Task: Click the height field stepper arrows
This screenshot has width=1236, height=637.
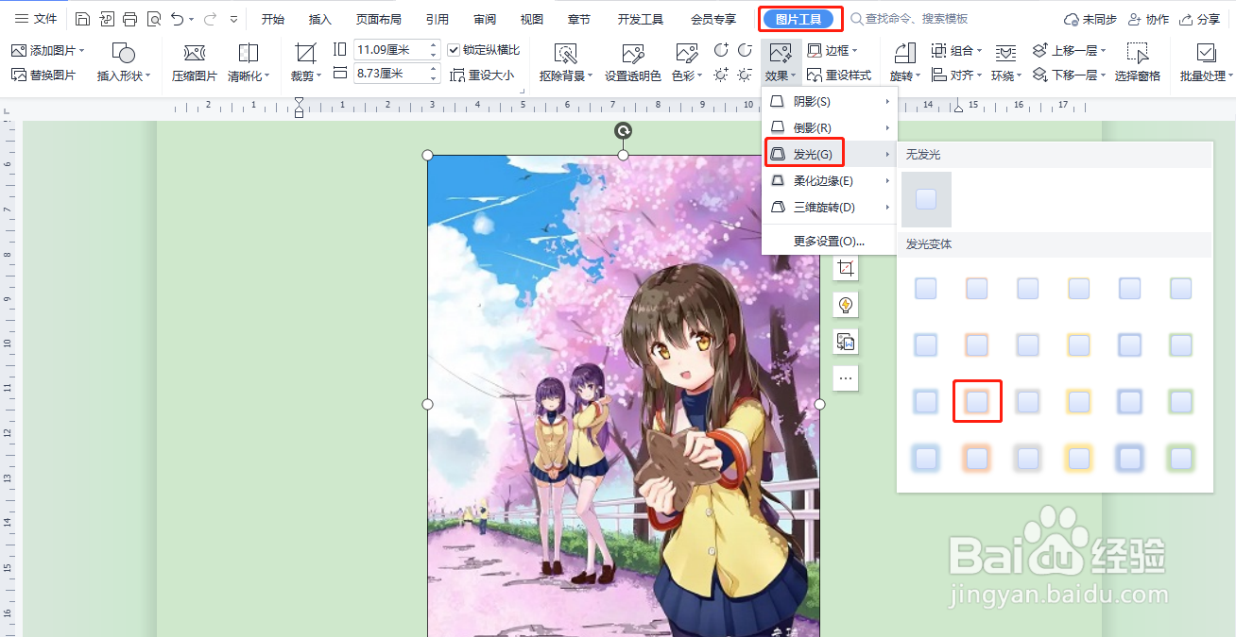Action: point(434,50)
